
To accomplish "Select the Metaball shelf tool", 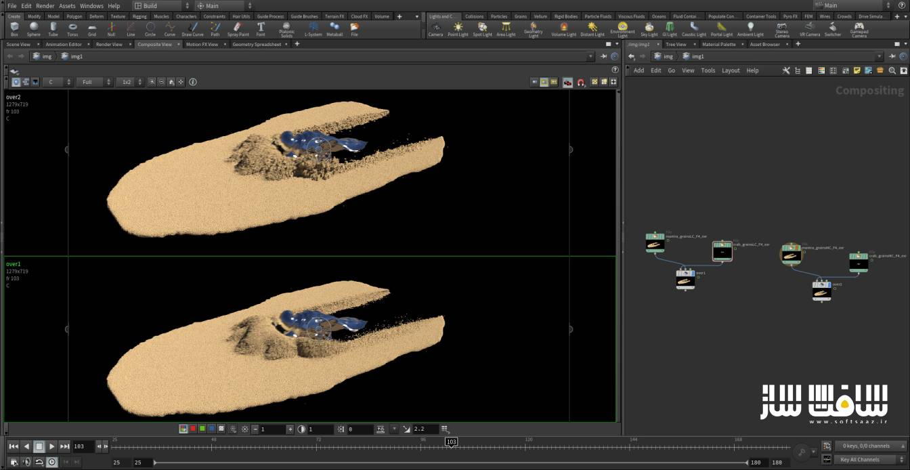I will coord(334,29).
